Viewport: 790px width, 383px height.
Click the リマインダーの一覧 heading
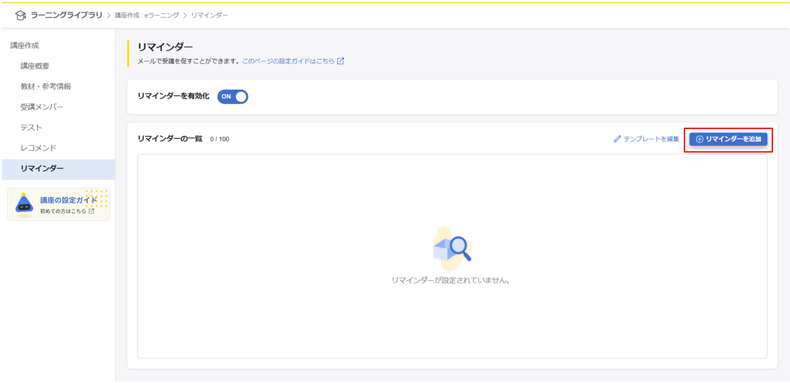(170, 139)
